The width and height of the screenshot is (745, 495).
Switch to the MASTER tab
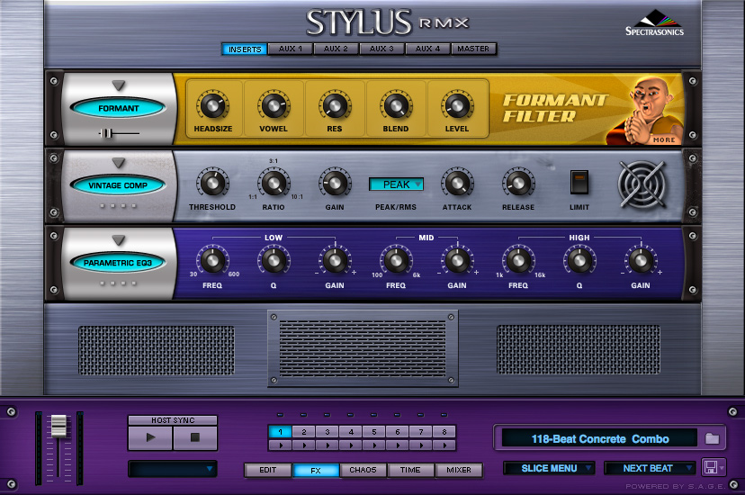point(473,49)
